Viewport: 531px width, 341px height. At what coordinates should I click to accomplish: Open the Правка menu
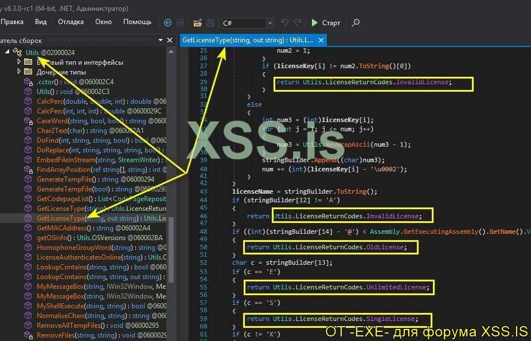tap(12, 22)
